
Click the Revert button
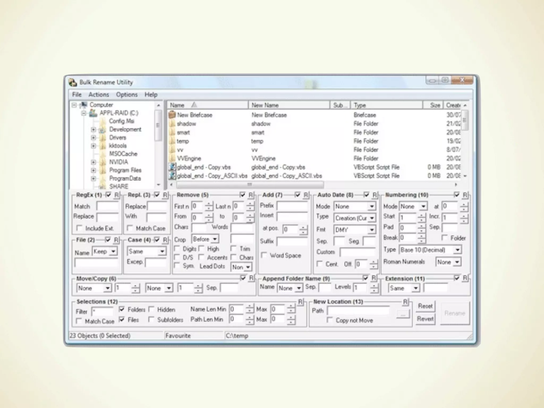pos(425,318)
